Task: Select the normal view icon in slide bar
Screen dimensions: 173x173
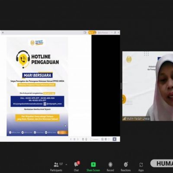Action: pos(103,139)
